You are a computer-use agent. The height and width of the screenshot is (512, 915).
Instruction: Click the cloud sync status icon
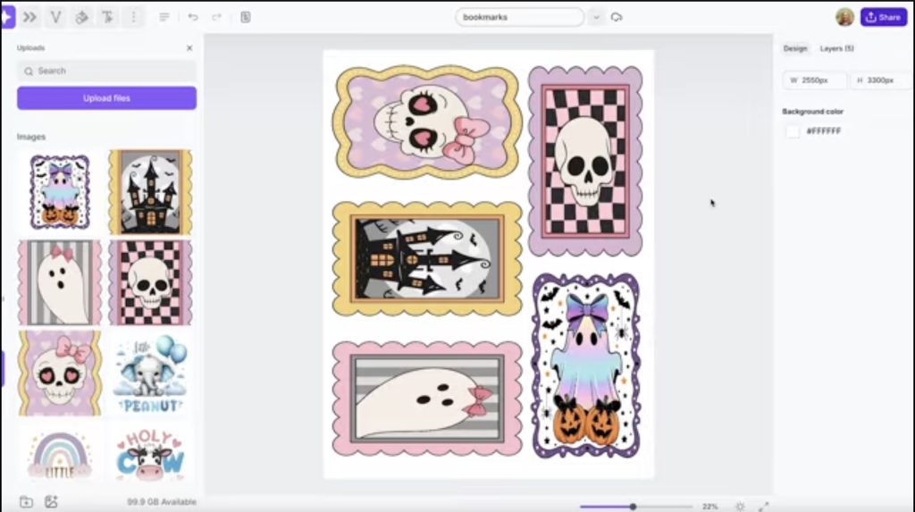(x=617, y=18)
